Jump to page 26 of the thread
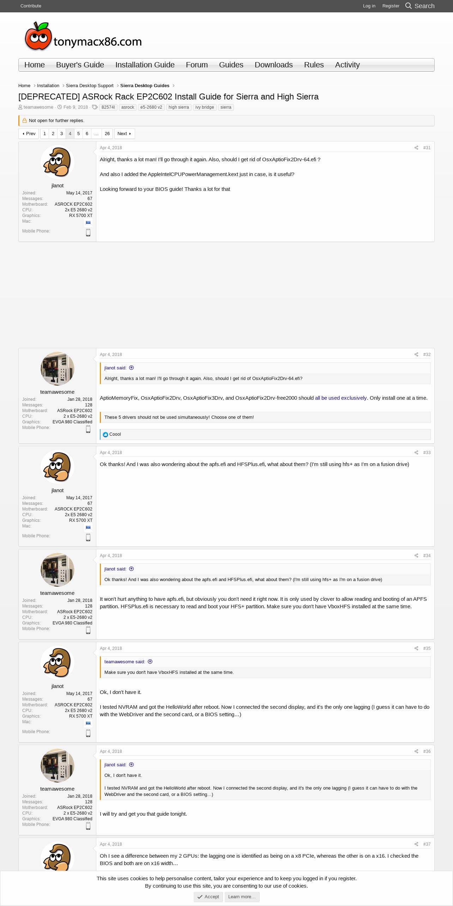 point(107,134)
